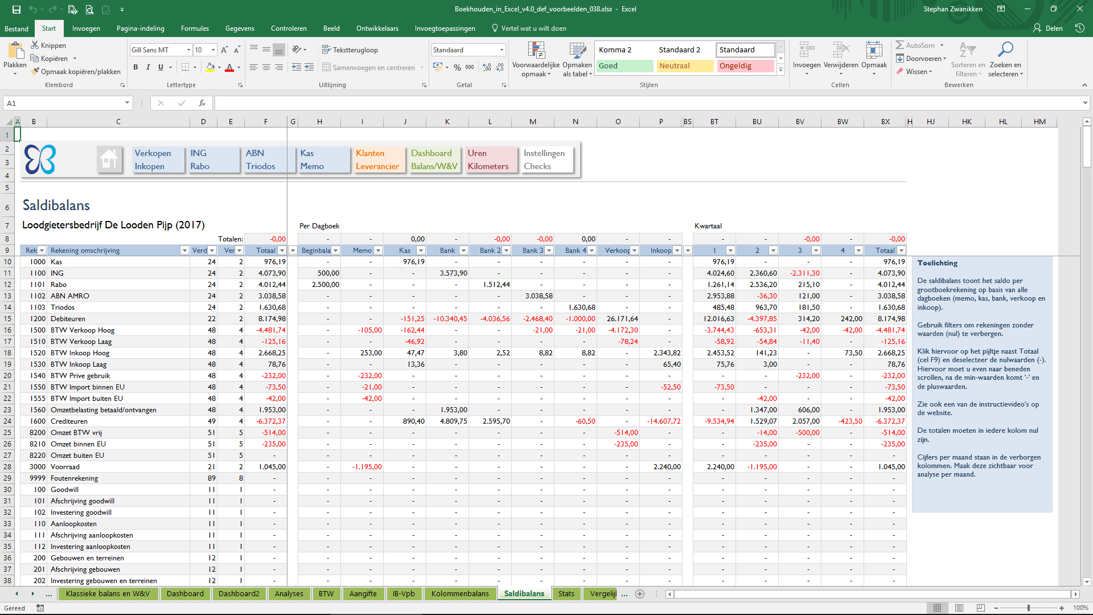Click the percentage number format icon
This screenshot has width=1093, height=615.
point(457,67)
